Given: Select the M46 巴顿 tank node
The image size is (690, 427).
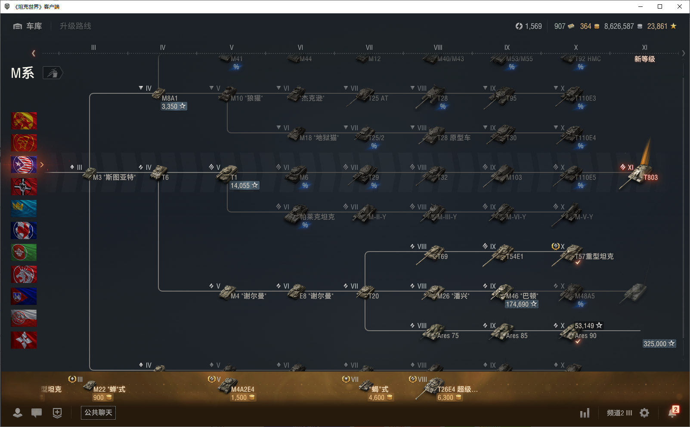Looking at the screenshot, I should (502, 293).
